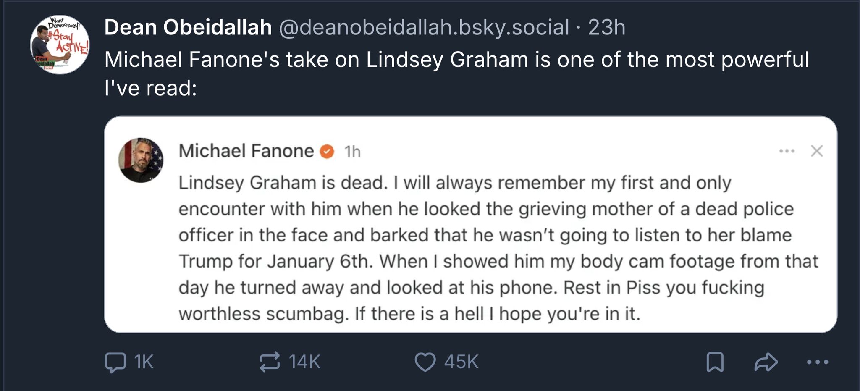The height and width of the screenshot is (391, 860).
Task: Click the 1h timestamp beside Fanone
Action: pyautogui.click(x=352, y=152)
